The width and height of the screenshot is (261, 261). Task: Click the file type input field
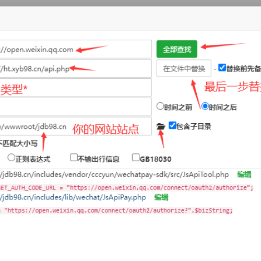click(76, 88)
